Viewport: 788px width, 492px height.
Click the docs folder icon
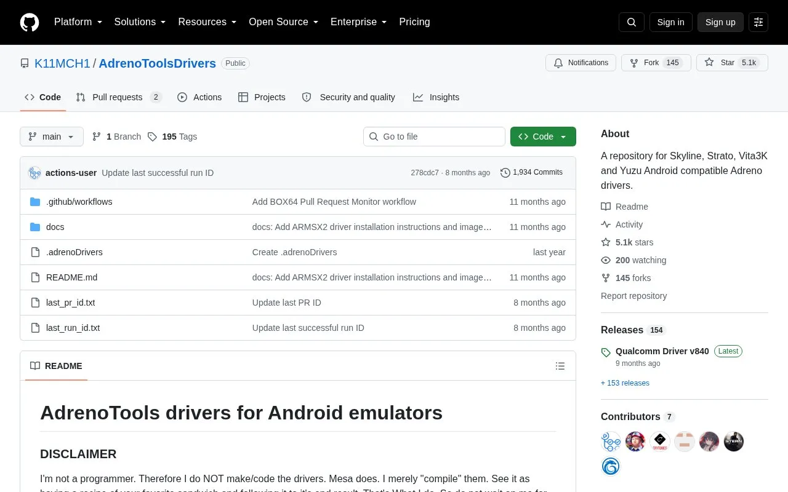click(35, 227)
